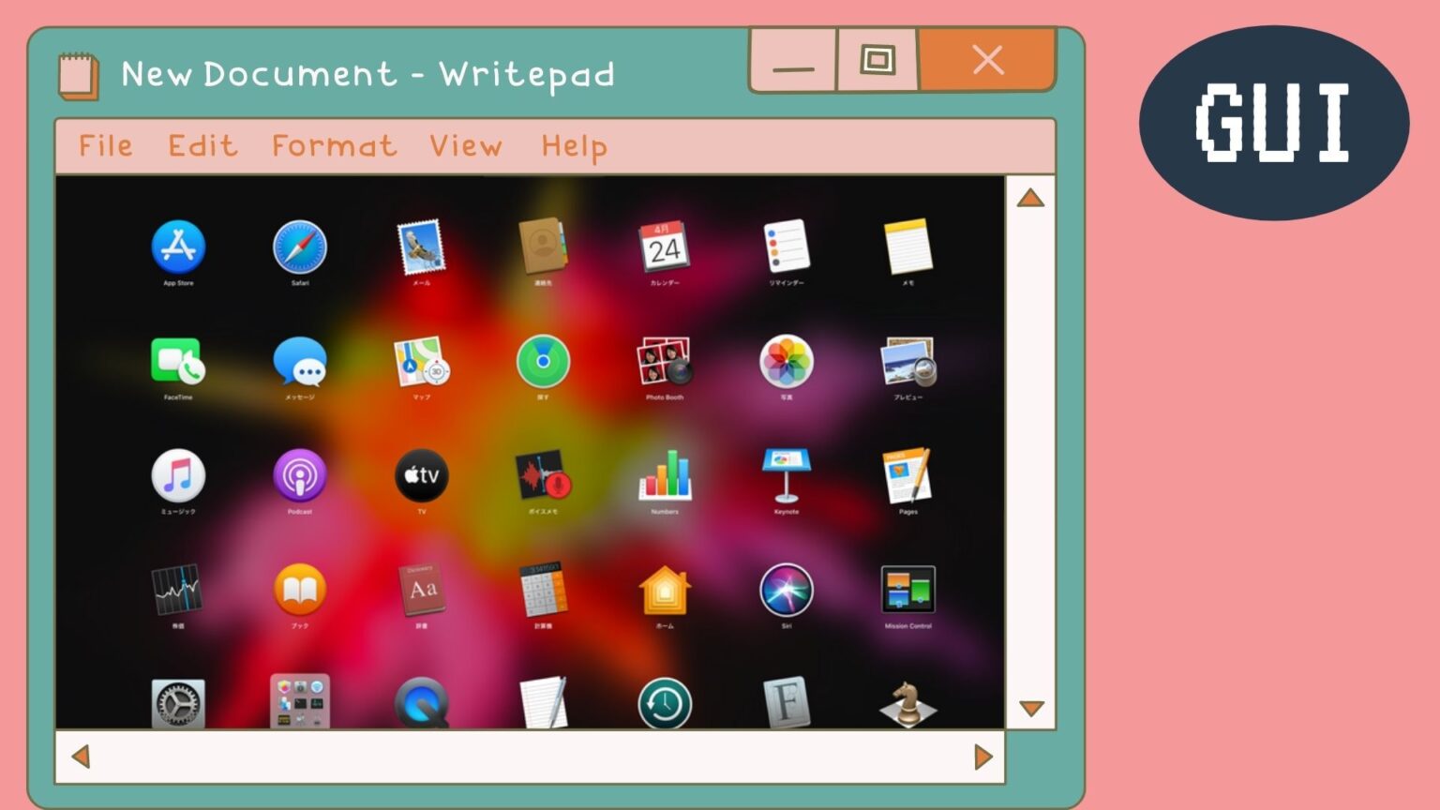Open the Format menu
Image resolution: width=1440 pixels, height=810 pixels.
[x=334, y=145]
